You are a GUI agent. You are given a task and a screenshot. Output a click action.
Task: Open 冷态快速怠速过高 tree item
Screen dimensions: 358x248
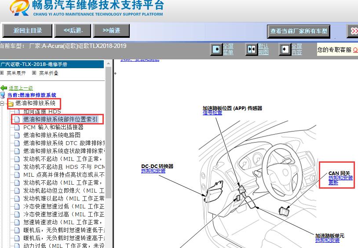click(x=64, y=215)
